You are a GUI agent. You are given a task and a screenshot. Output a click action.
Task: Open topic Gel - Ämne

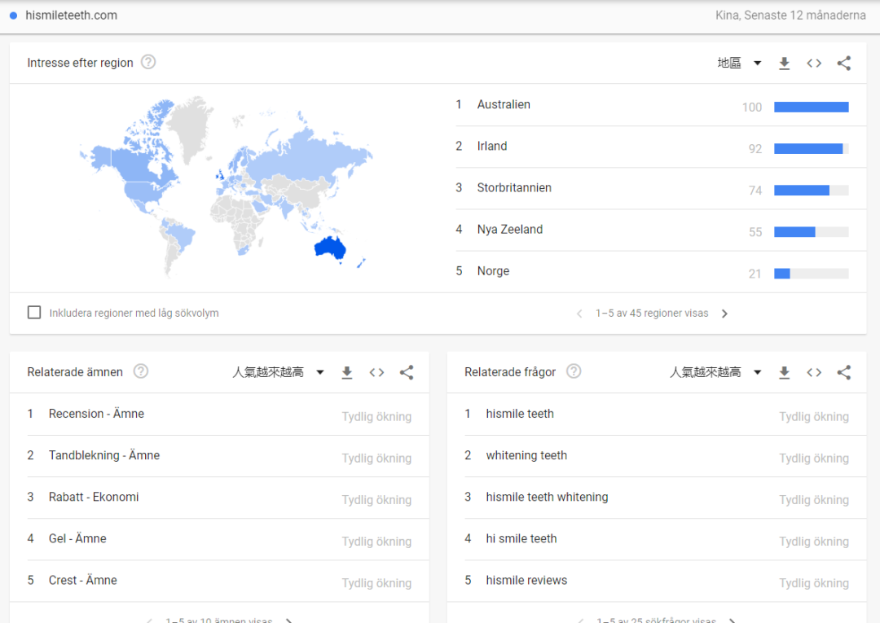(77, 538)
